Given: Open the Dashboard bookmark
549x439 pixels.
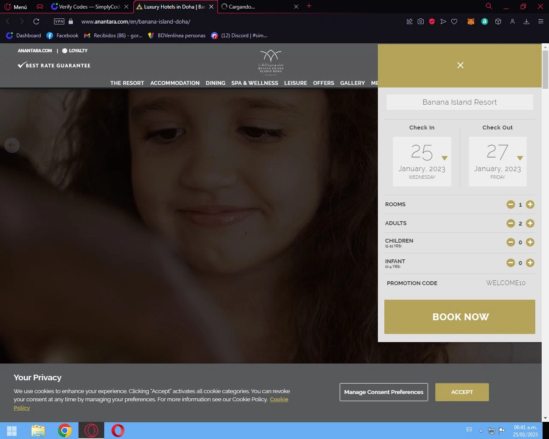Looking at the screenshot, I should (24, 36).
